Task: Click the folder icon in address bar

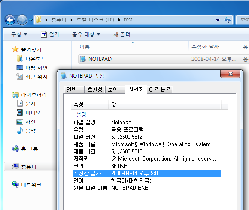Action: 38,20
